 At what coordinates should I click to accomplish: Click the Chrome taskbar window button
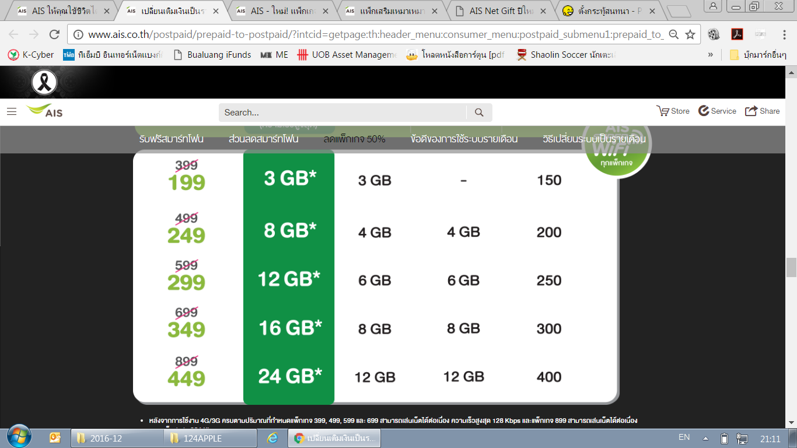pyautogui.click(x=334, y=438)
